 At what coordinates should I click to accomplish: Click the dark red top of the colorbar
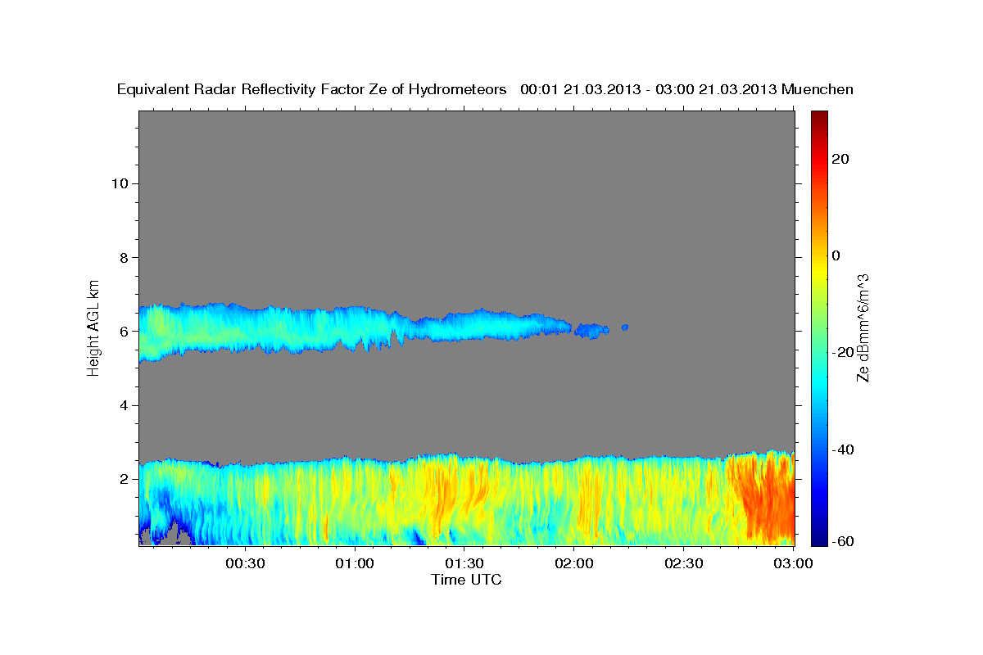(818, 117)
